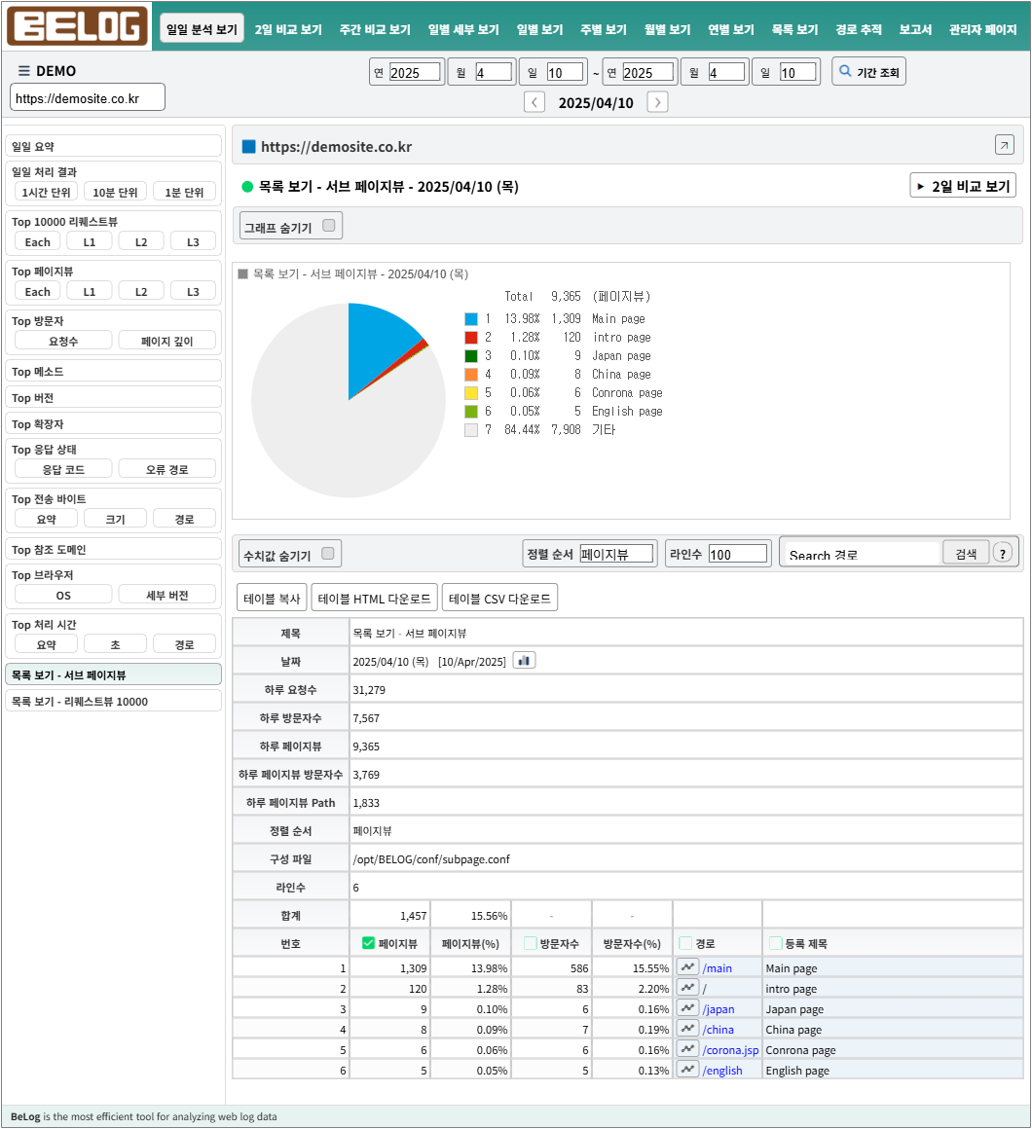Click the dark green Japan page legend swatch
The width and height of the screenshot is (1032, 1129).
coord(471,355)
